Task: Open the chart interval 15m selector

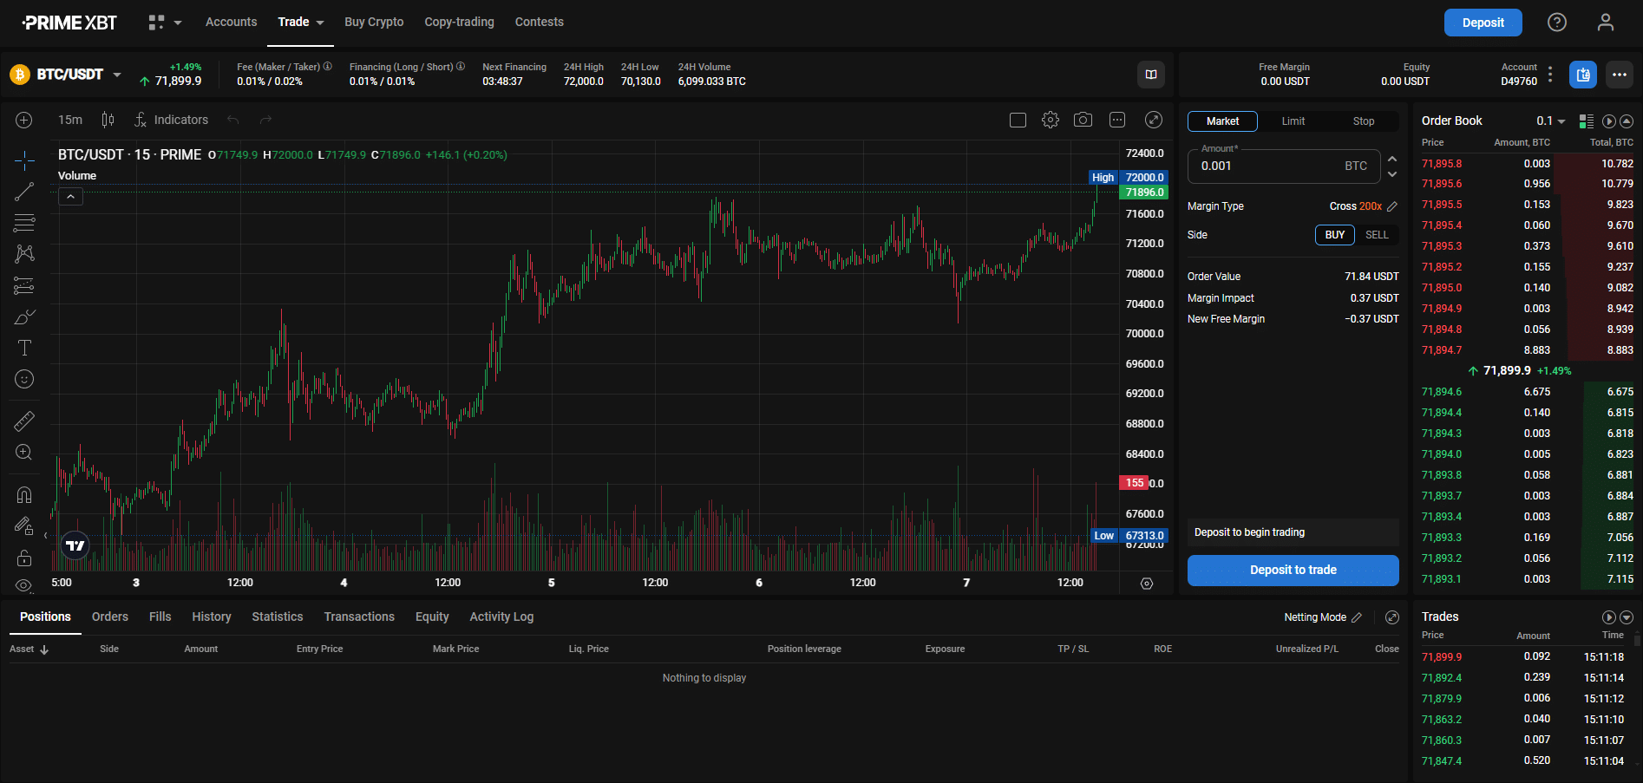Action: pos(69,120)
